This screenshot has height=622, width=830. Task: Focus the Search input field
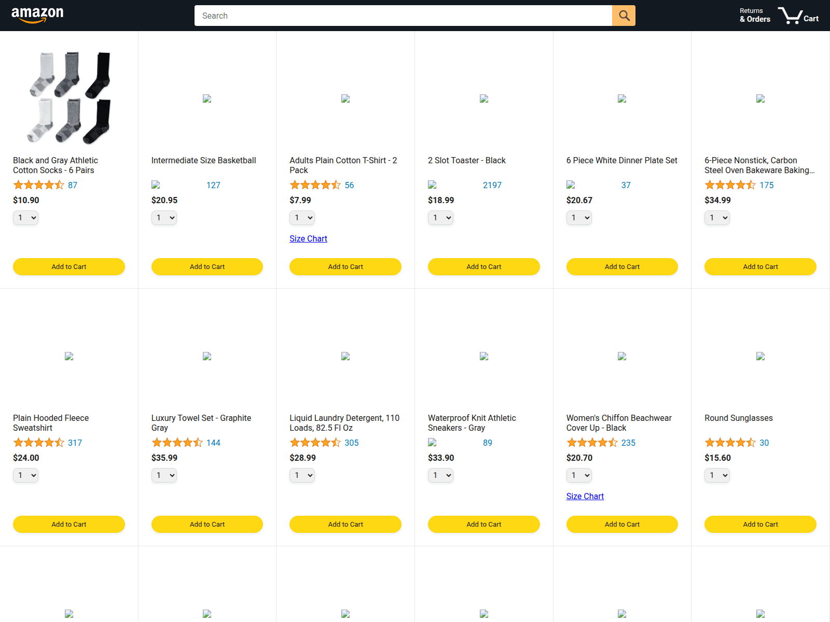pos(403,16)
